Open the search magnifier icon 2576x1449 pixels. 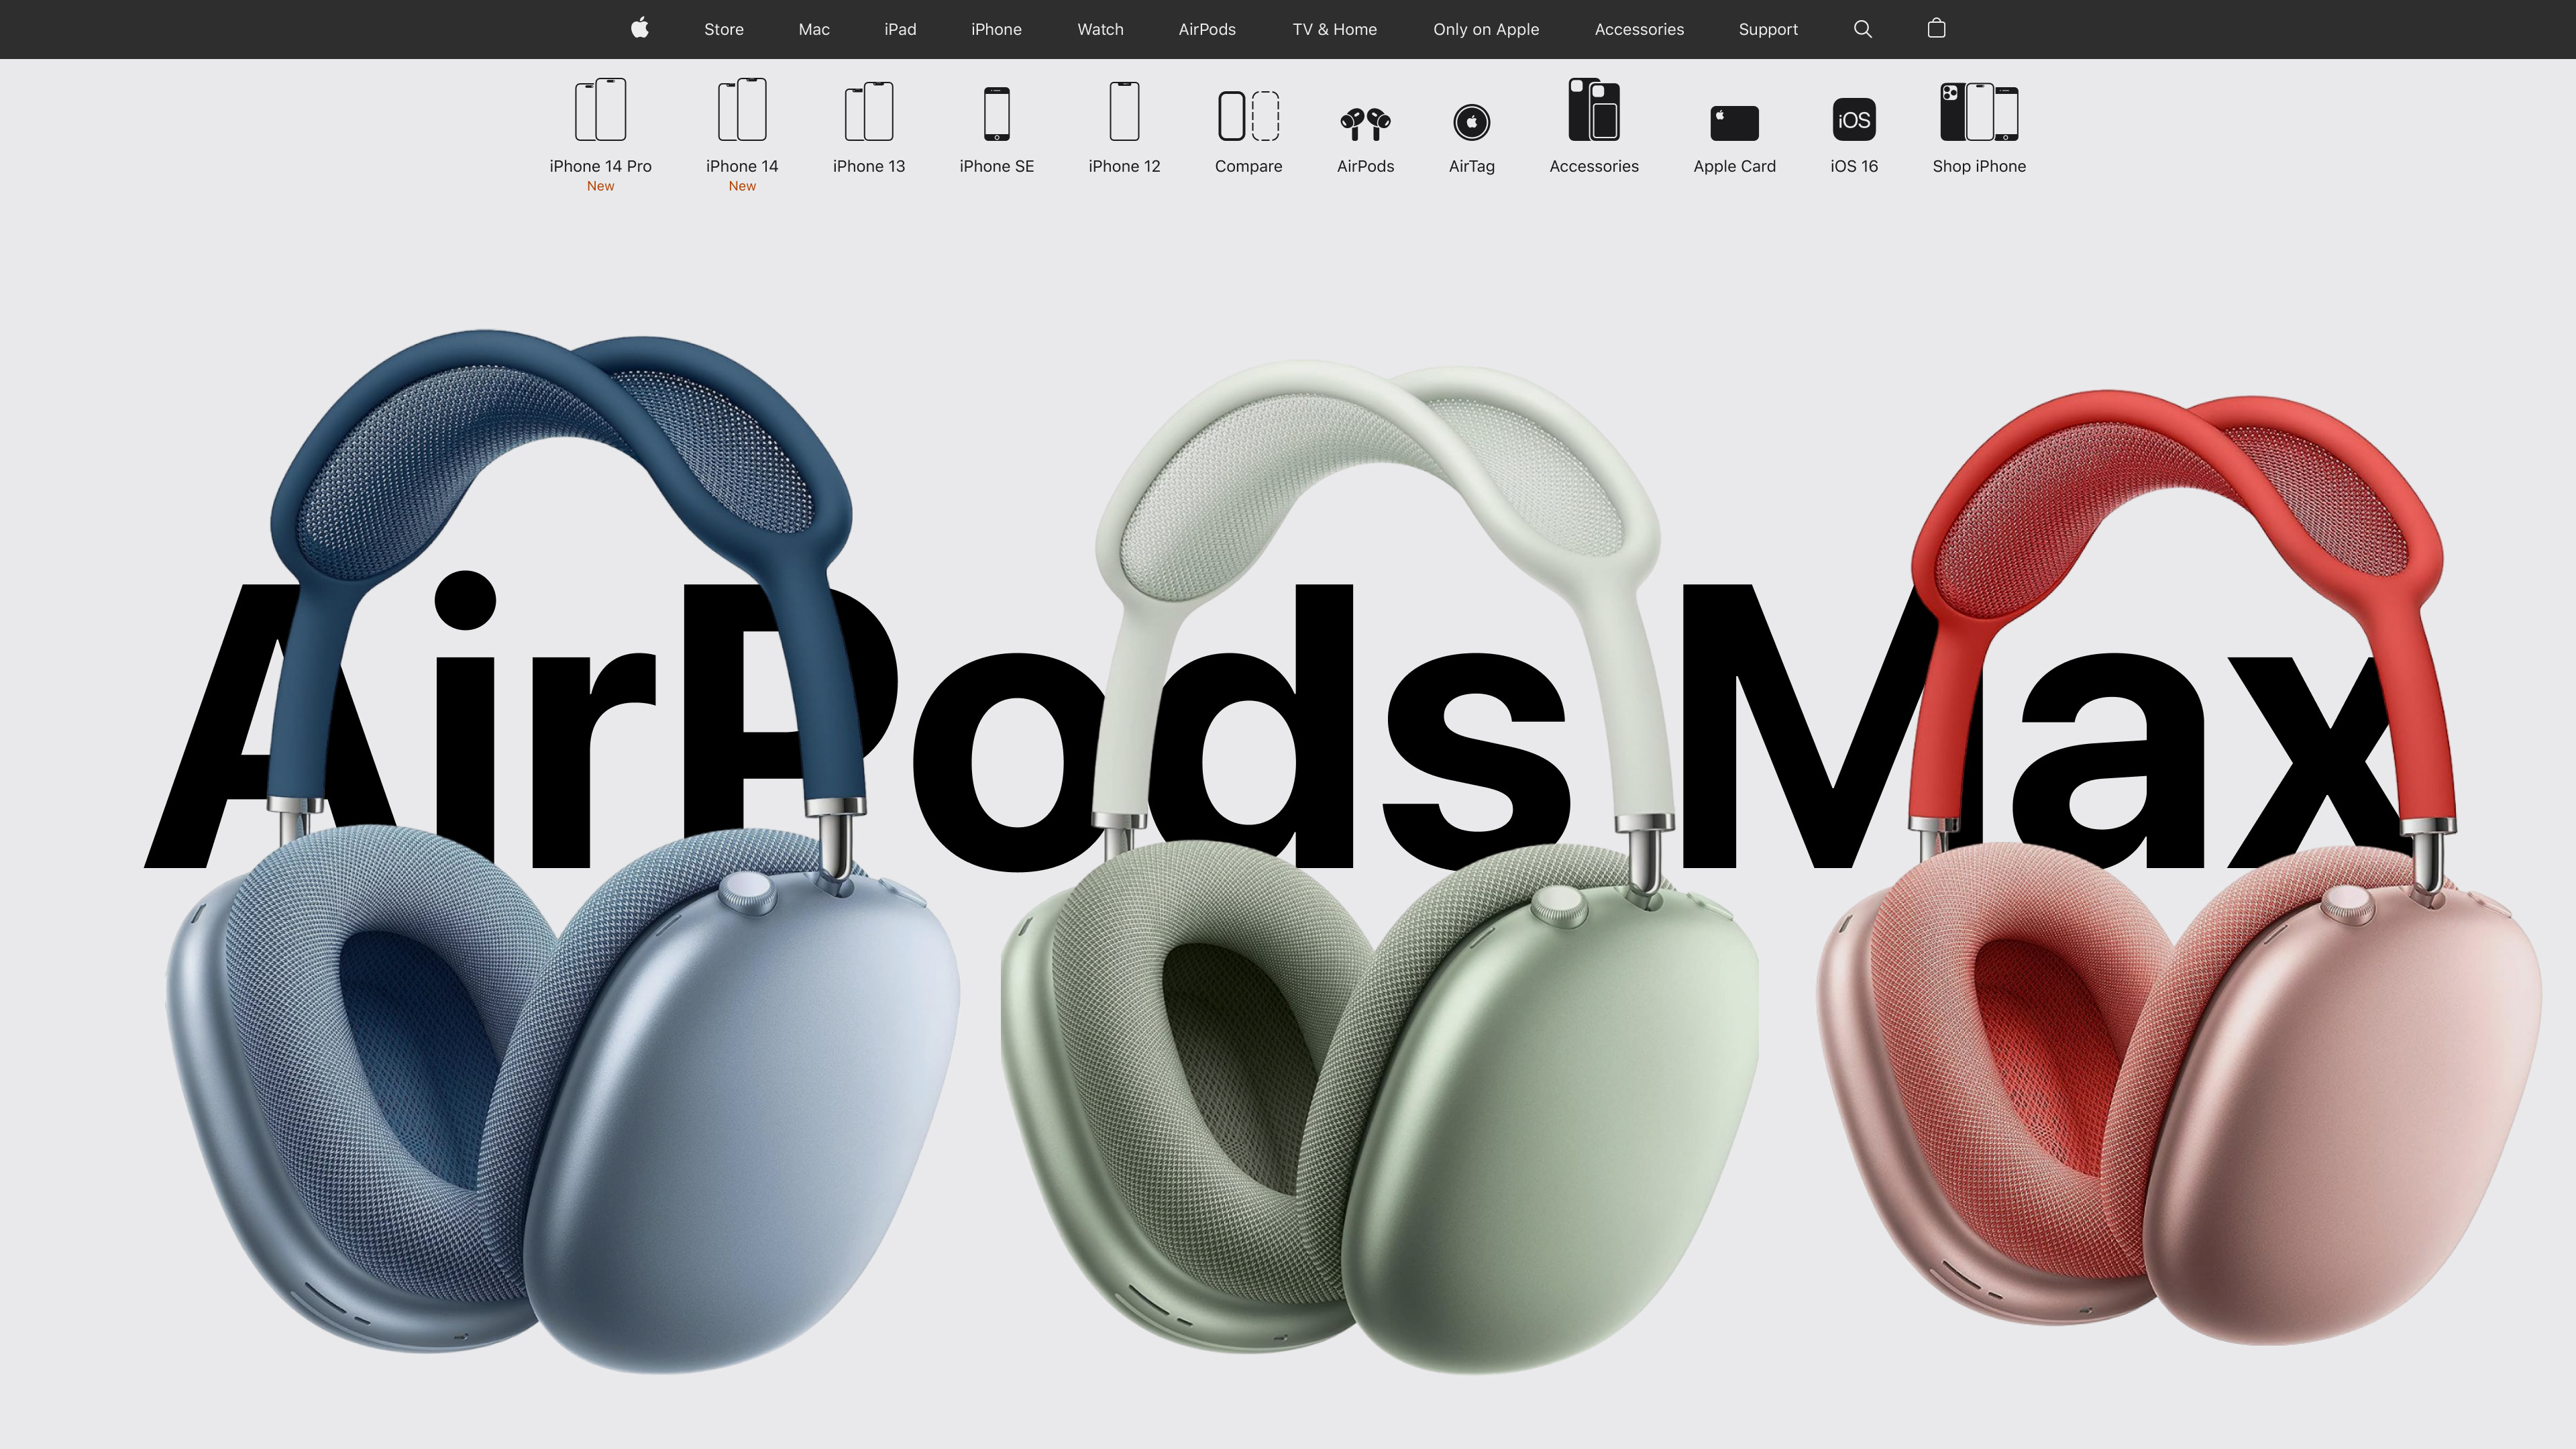coord(1862,29)
